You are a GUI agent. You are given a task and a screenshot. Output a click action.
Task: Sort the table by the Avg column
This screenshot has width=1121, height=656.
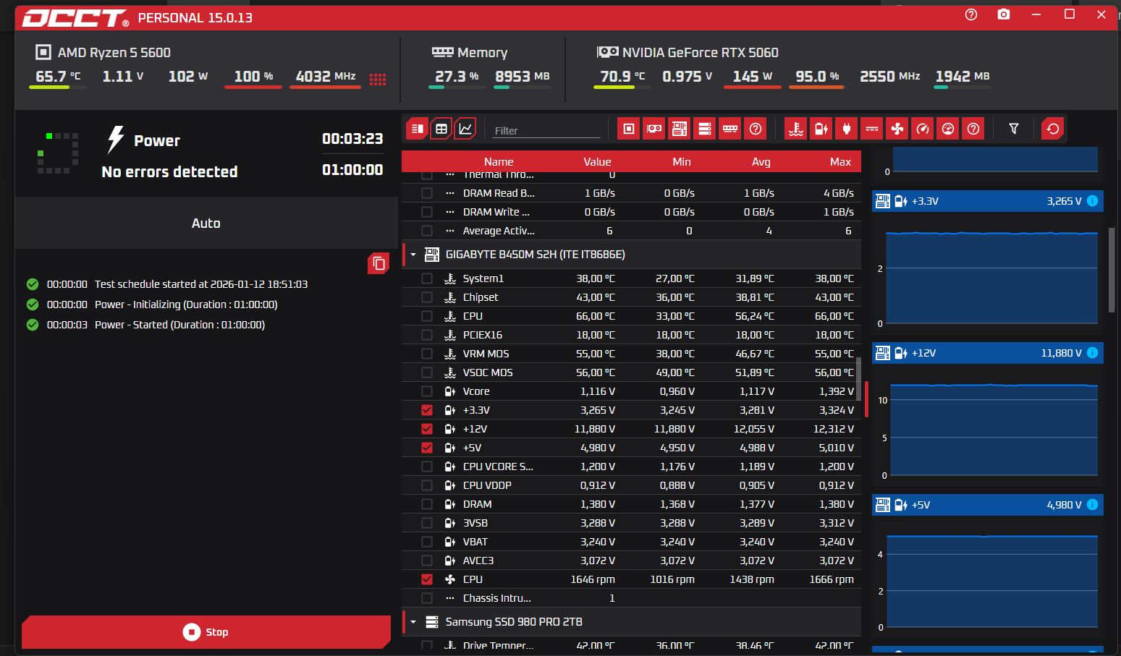click(761, 162)
